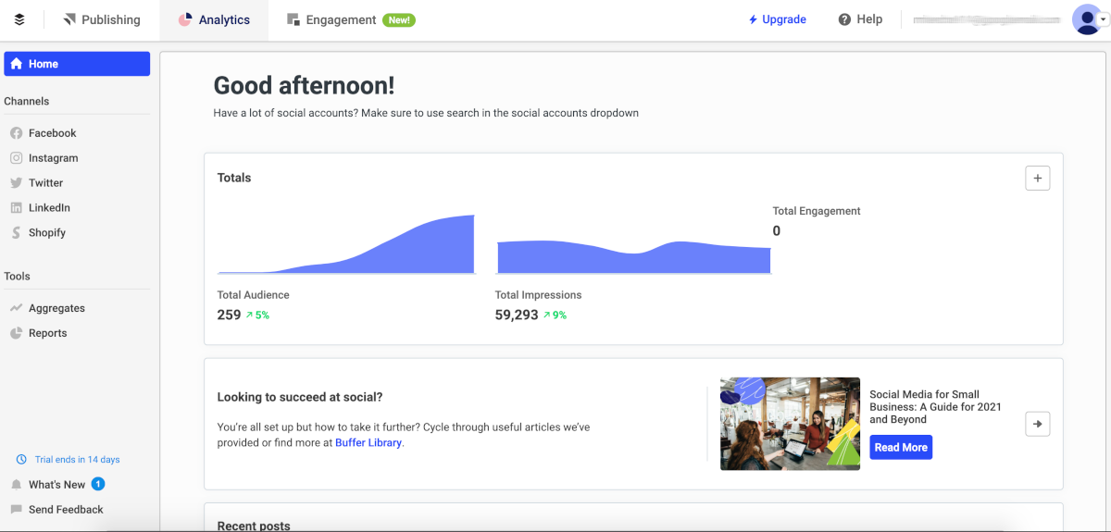
Task: Click the question mark help icon
Action: pos(844,19)
